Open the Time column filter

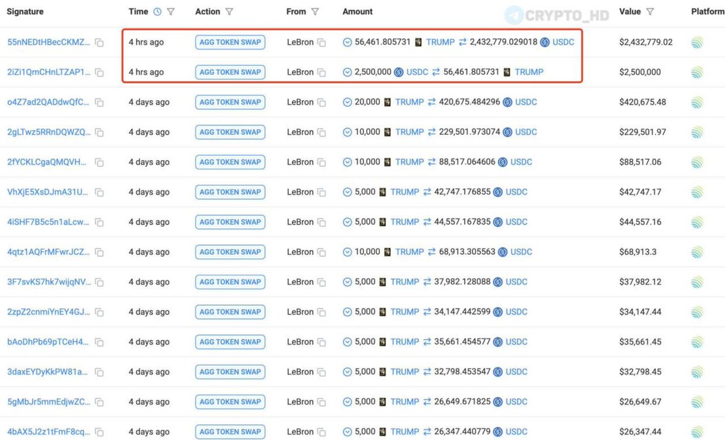pyautogui.click(x=171, y=11)
